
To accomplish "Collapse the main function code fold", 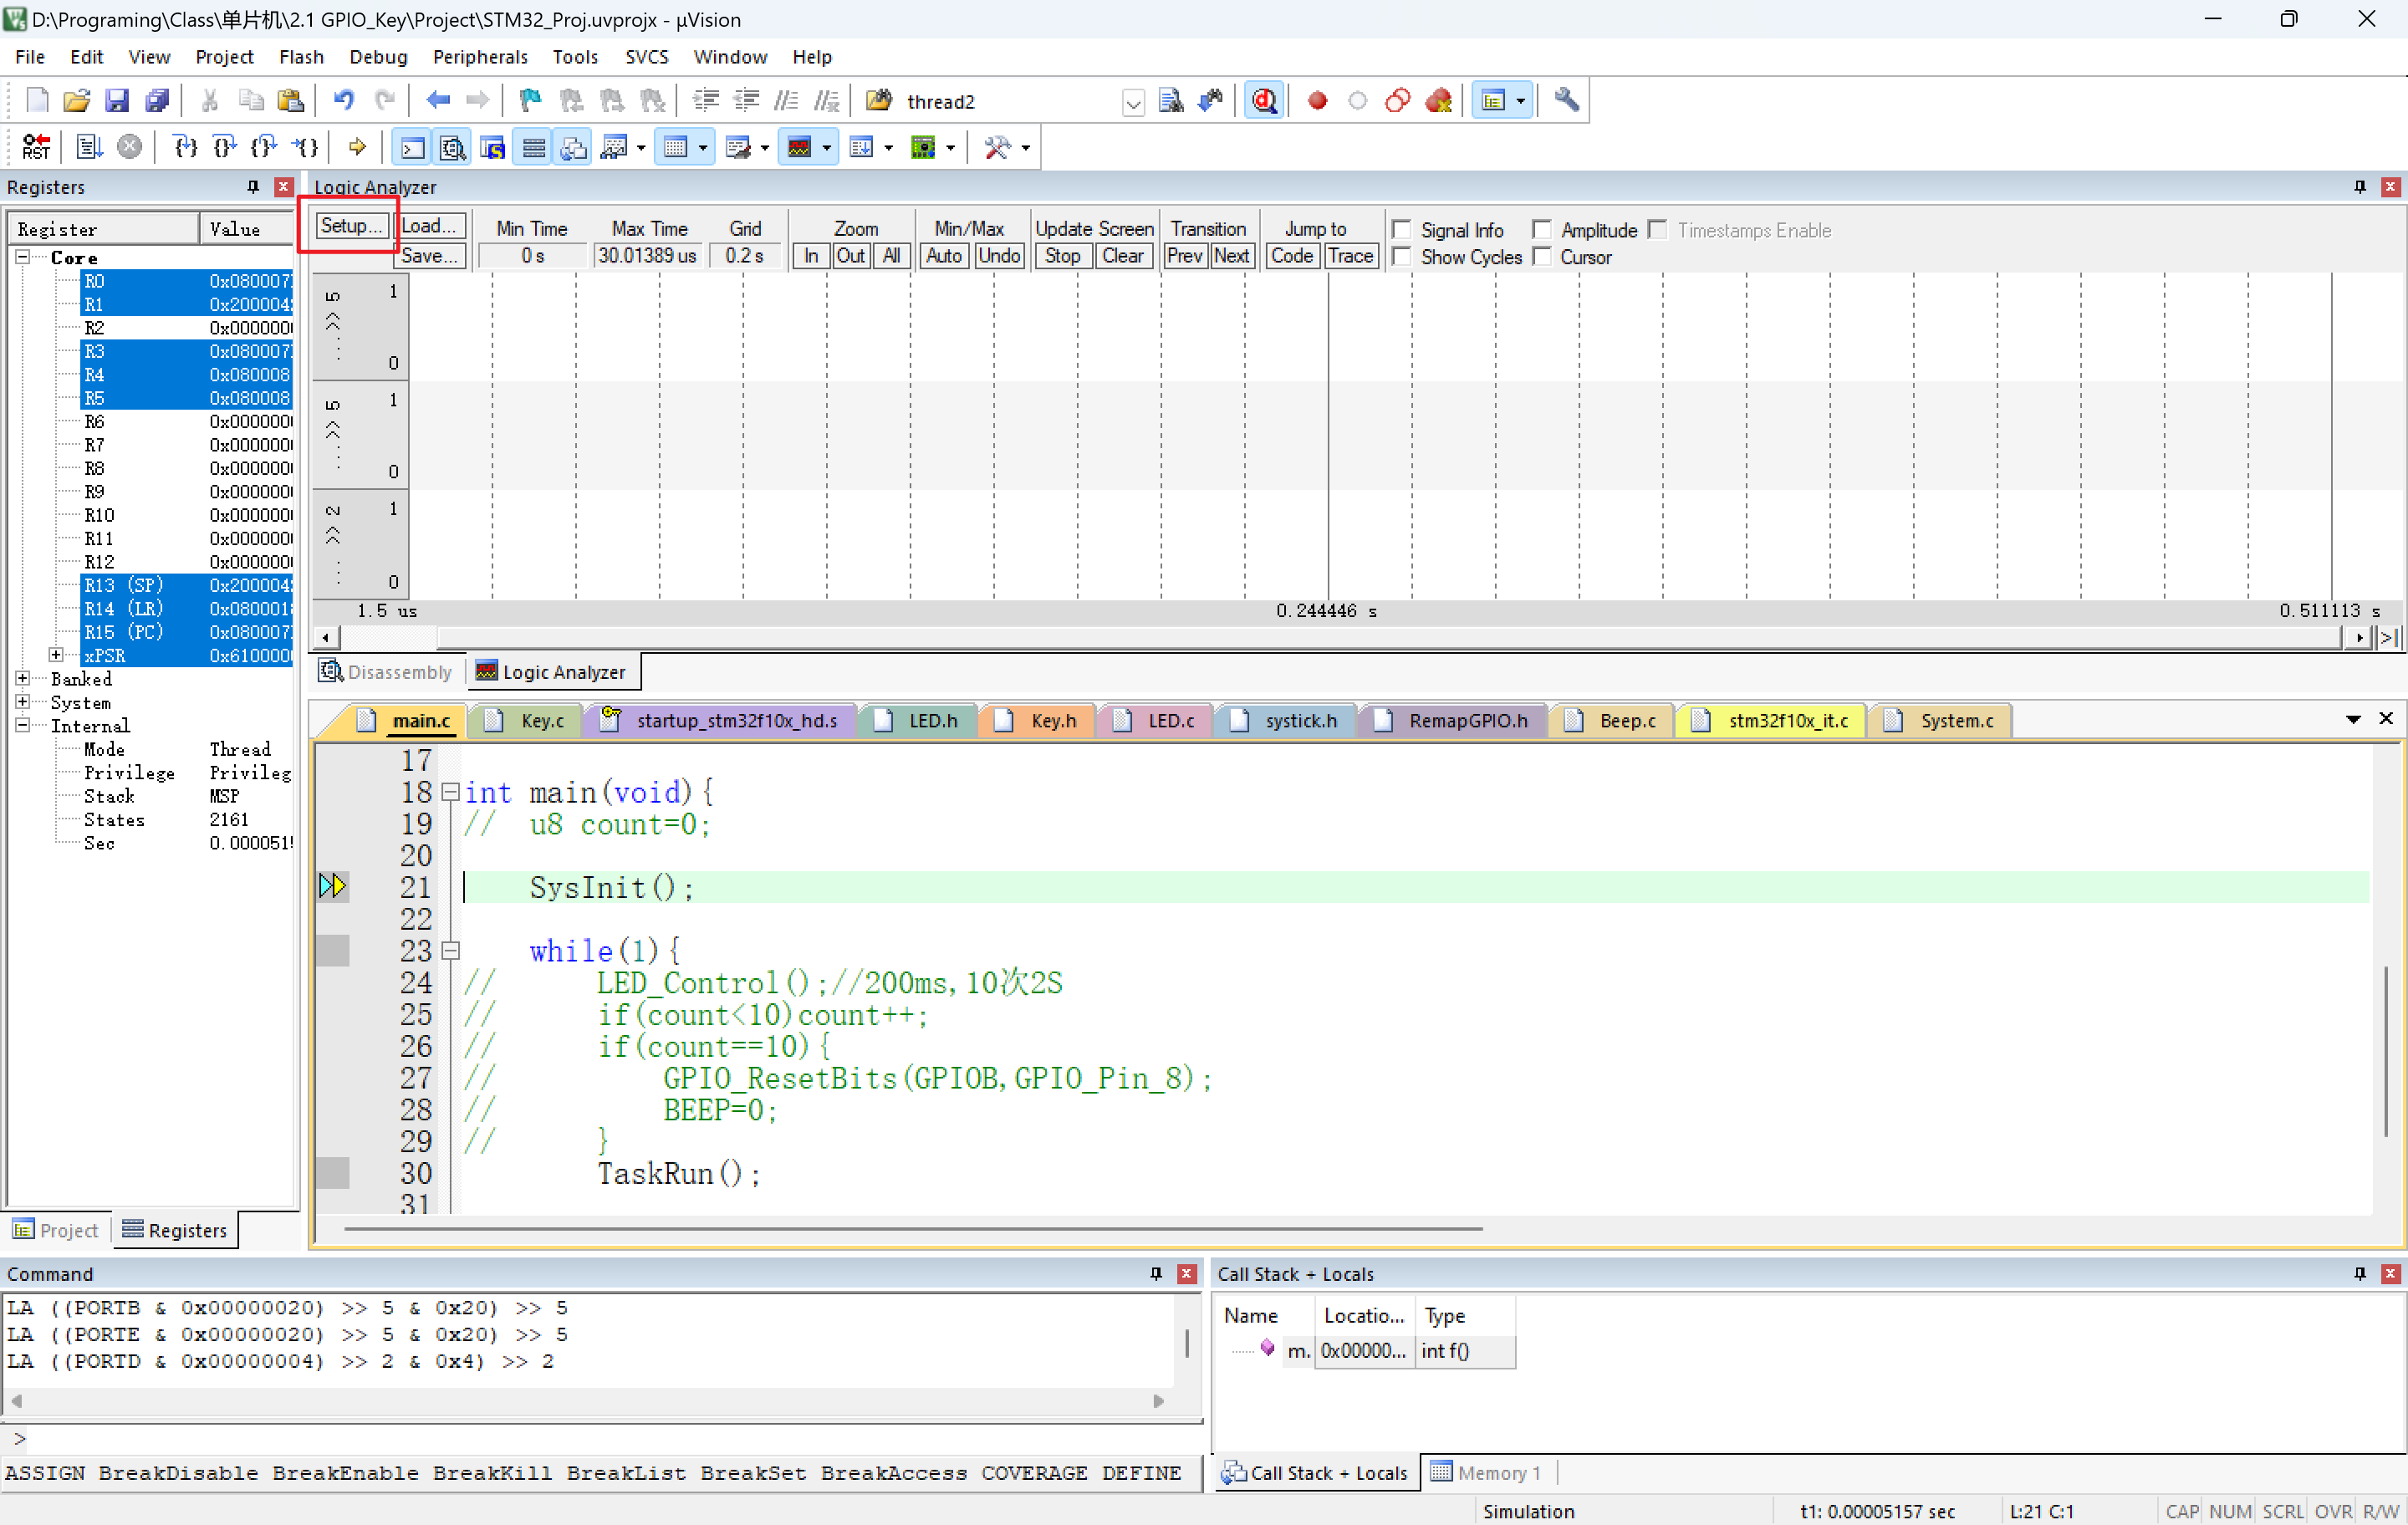I will (451, 792).
